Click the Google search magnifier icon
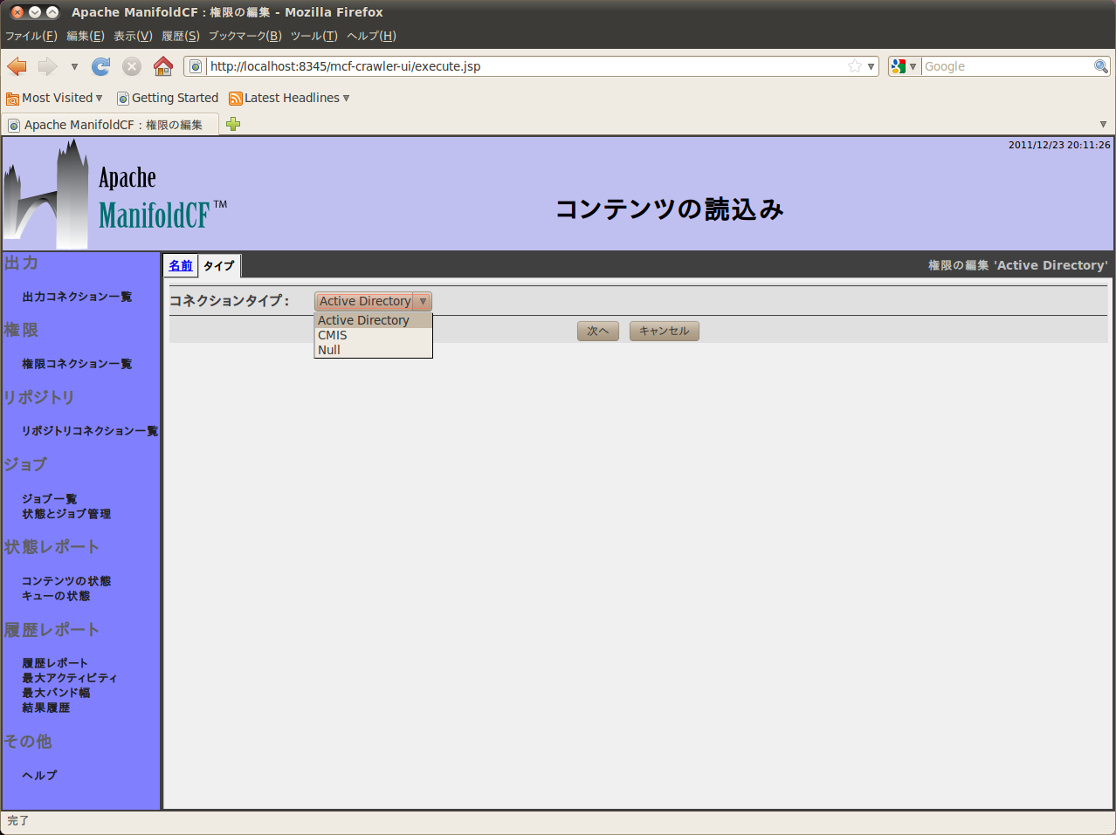The width and height of the screenshot is (1116, 835). tap(1100, 66)
